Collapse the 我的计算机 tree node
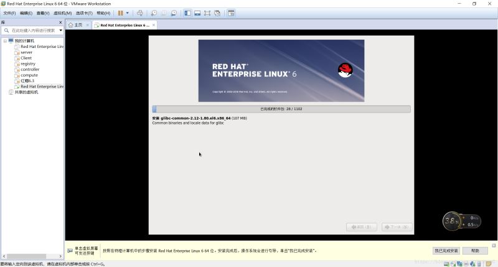 point(5,41)
